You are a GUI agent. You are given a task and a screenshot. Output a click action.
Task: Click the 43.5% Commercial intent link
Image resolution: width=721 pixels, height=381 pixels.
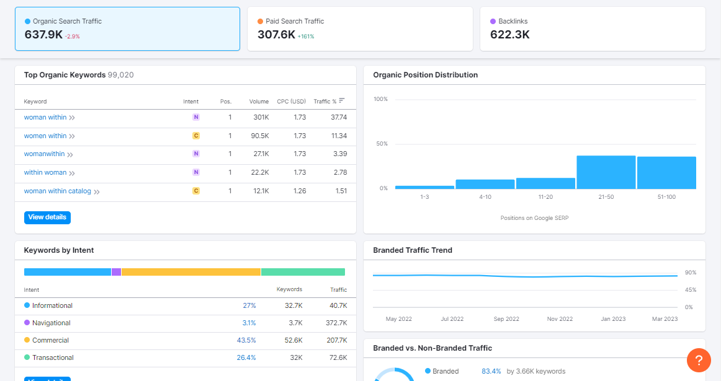coord(246,340)
